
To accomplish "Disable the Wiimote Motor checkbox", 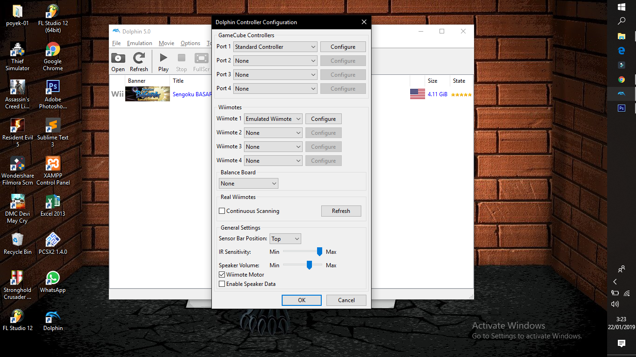I will click(x=222, y=275).
